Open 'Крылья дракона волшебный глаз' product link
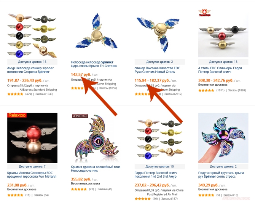Screen dimensions: 255x204 (x=96, y=169)
